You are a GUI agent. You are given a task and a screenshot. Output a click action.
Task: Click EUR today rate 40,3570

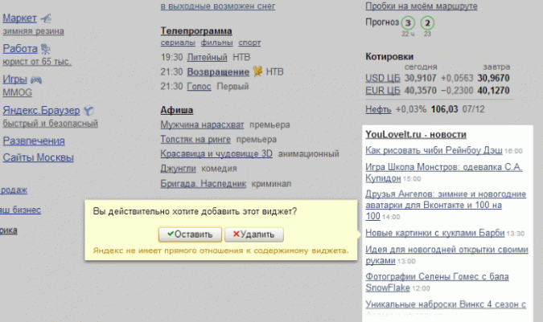point(421,91)
